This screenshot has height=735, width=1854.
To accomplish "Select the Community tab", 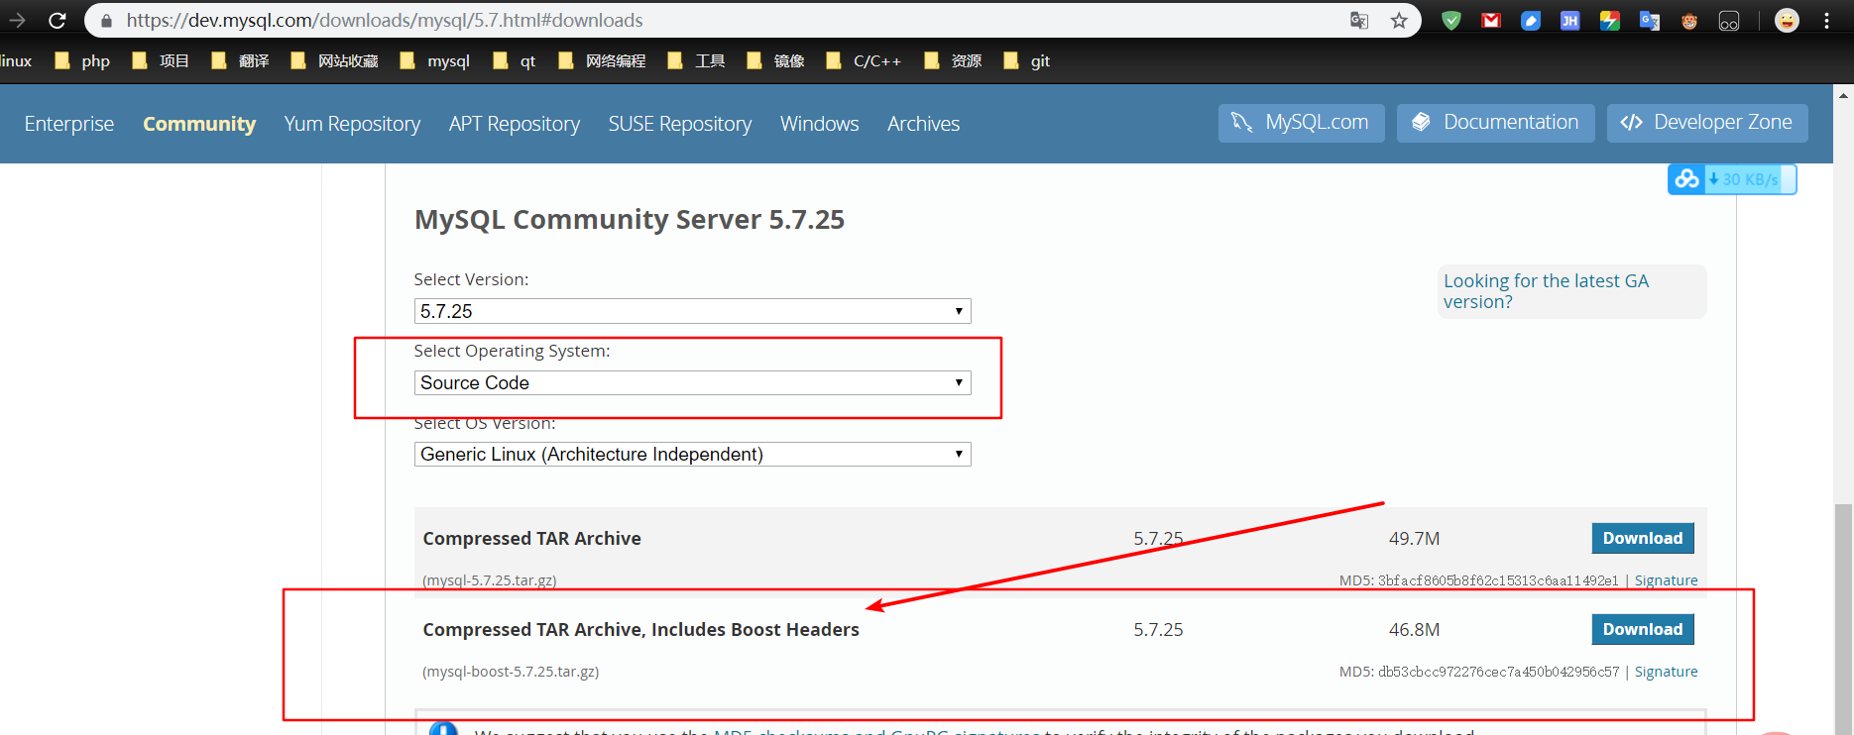I will coord(199,124).
